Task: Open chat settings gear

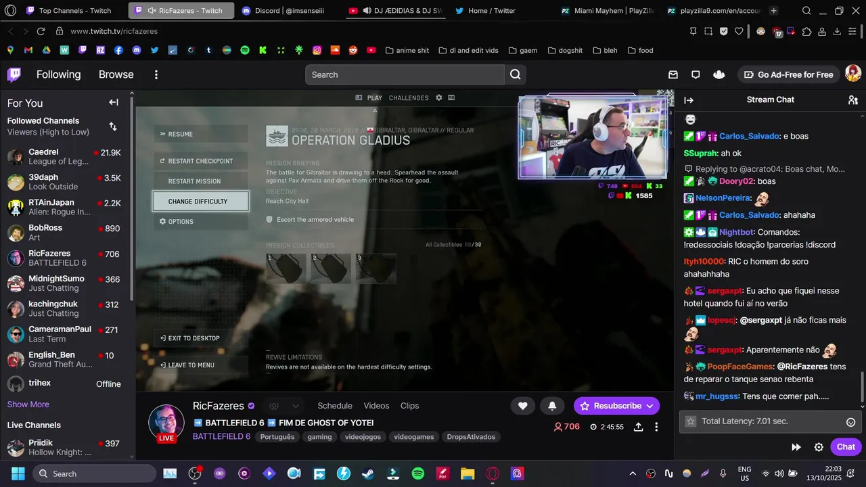Action: click(x=819, y=447)
